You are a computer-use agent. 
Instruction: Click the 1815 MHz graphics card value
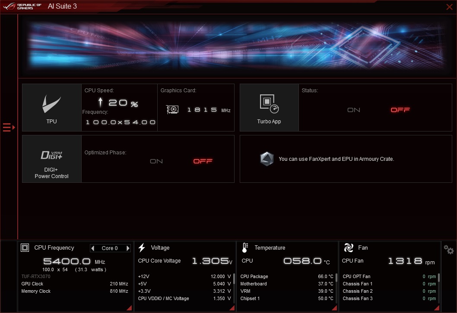(209, 110)
